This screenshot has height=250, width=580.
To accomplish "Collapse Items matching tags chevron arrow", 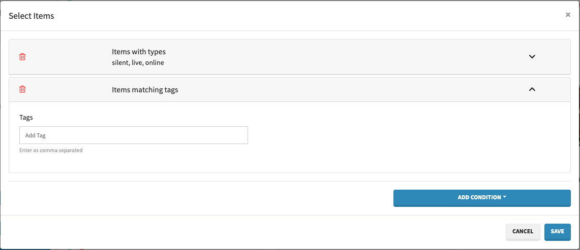I will (532, 89).
